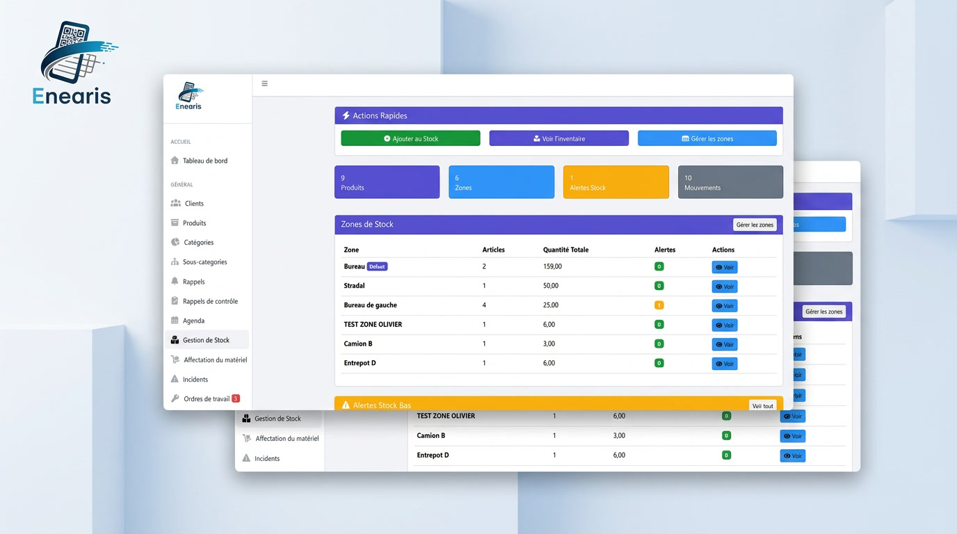Viewport: 957px width, 534px height.
Task: Open the Produits count card
Action: pos(387,182)
